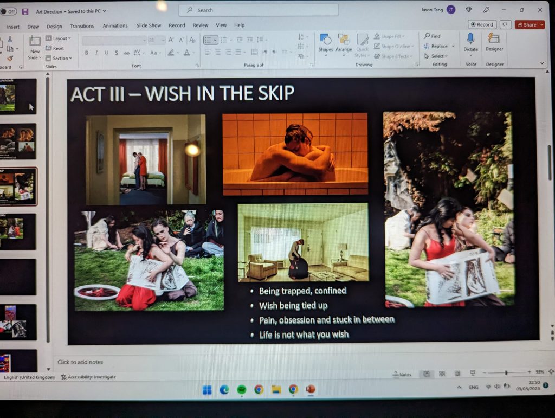This screenshot has width=555, height=418.
Task: Click the Text Direction icon
Action: 301,37
